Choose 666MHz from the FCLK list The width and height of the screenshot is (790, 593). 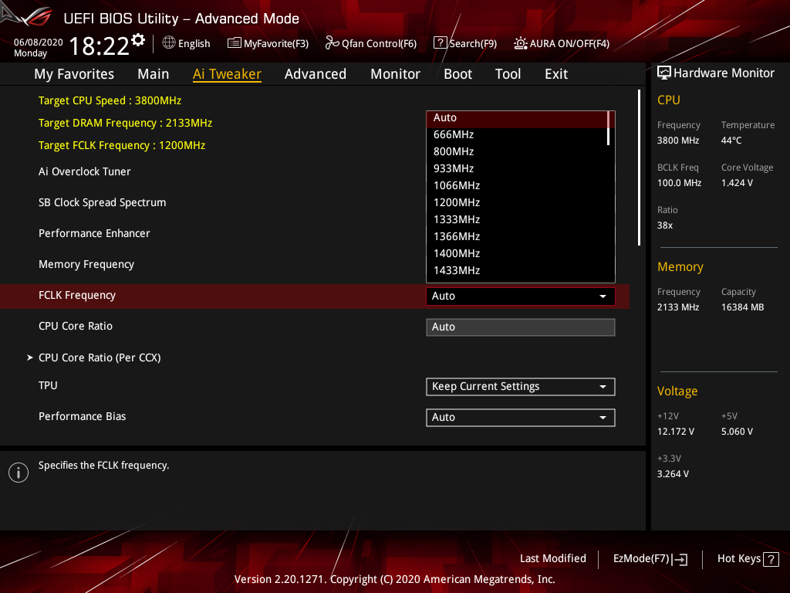pos(517,134)
